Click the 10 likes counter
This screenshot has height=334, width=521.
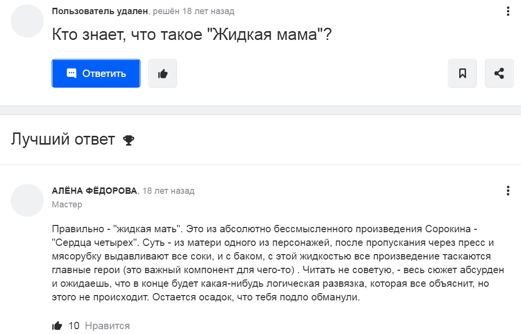(x=74, y=326)
